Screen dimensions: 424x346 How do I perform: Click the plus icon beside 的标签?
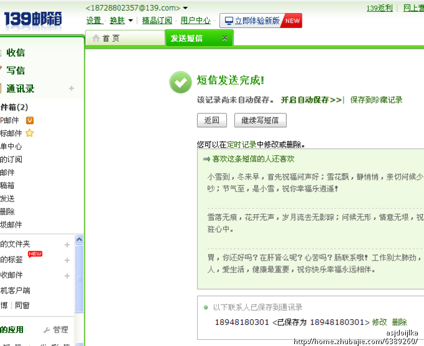click(67, 260)
